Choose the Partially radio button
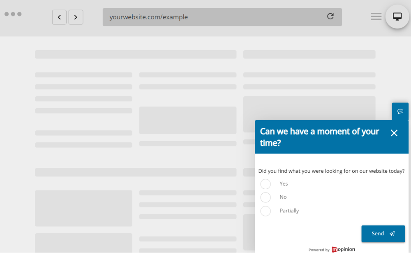 [x=266, y=211]
